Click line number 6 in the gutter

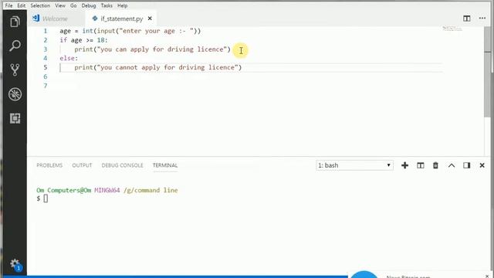[46, 76]
